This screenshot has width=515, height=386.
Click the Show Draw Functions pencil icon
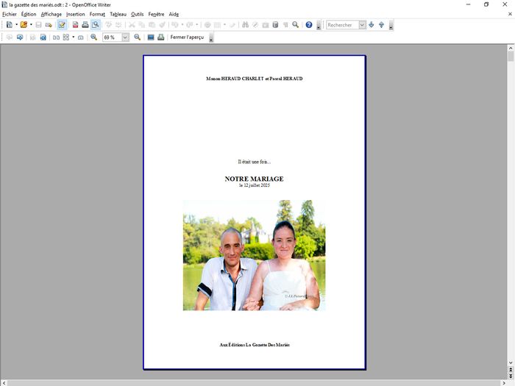232,24
